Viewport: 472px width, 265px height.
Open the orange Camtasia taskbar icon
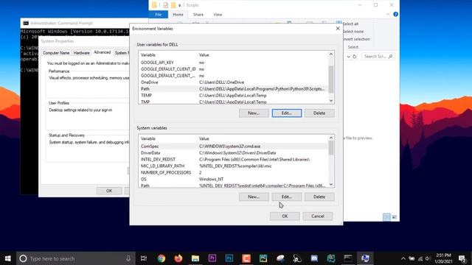[x=246, y=258]
